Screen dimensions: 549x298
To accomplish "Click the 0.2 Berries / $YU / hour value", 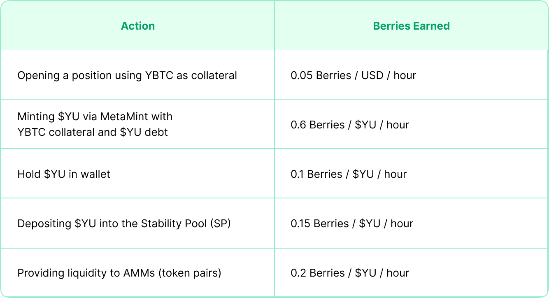I will point(350,273).
